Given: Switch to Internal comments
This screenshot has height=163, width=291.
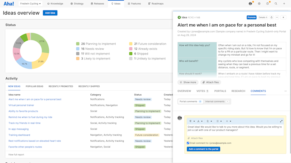Looking at the screenshot, I should (217, 102).
